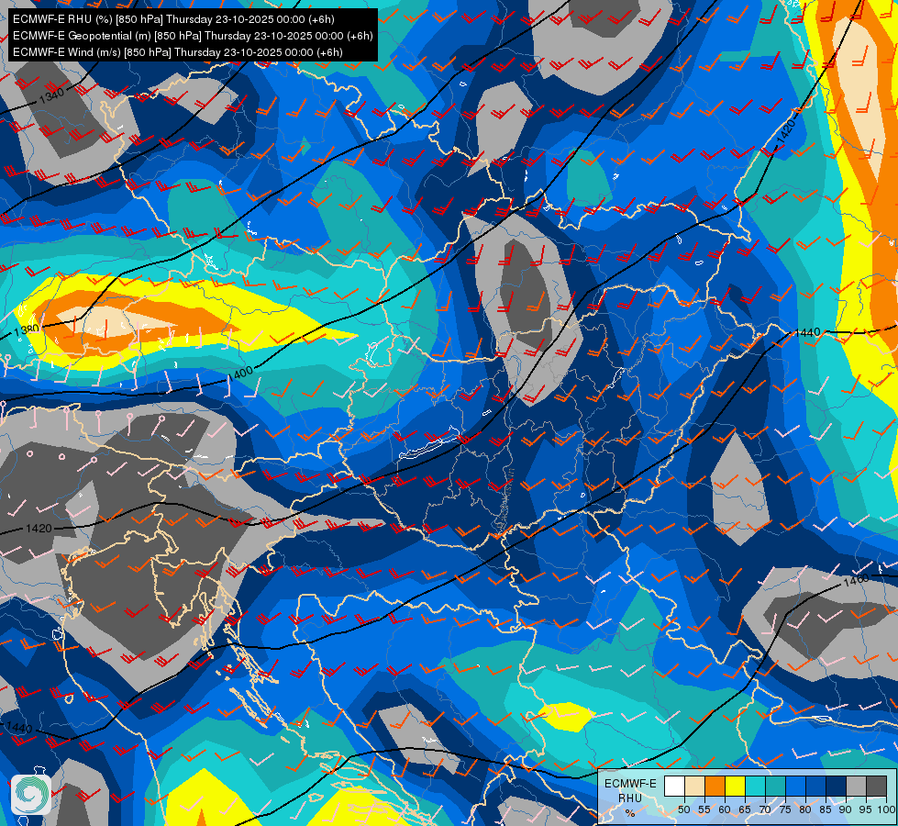
Task: Select the white swatch in the RHU legend
Action: pos(674,787)
